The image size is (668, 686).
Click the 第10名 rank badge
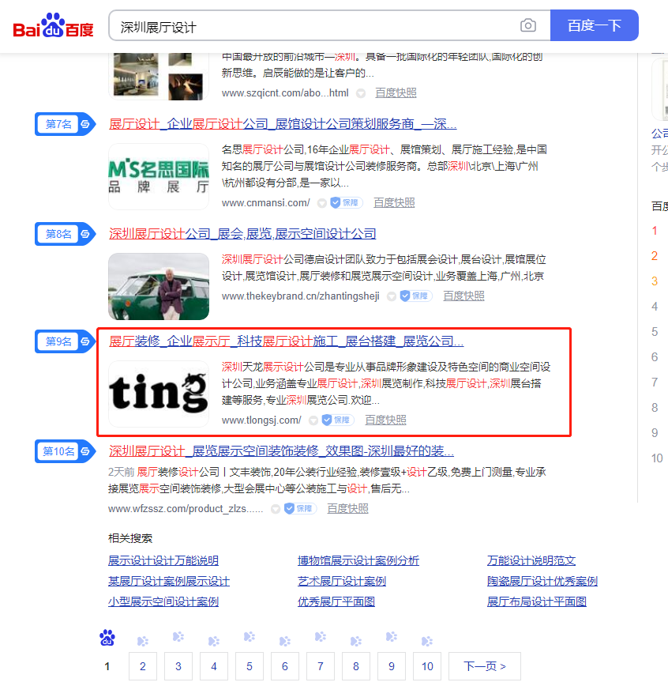65,451
